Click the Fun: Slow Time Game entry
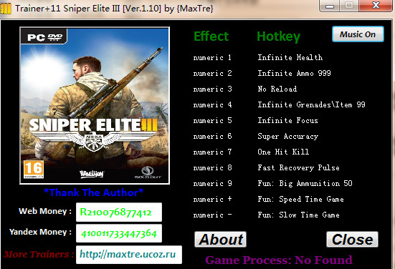 (x=298, y=215)
